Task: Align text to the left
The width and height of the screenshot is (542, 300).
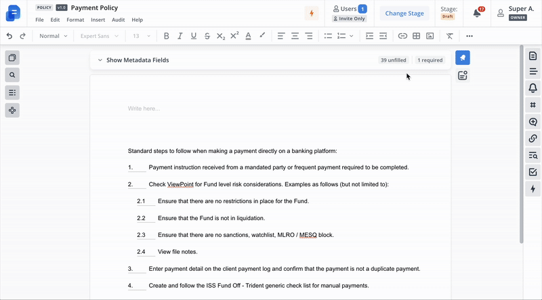Action: (281, 36)
